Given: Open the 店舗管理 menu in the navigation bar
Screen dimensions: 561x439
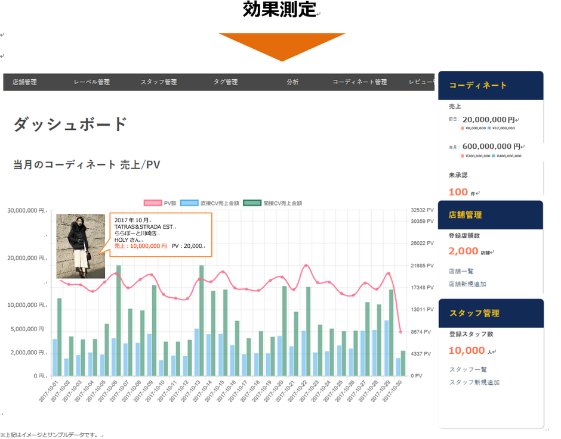Looking at the screenshot, I should pyautogui.click(x=24, y=82).
